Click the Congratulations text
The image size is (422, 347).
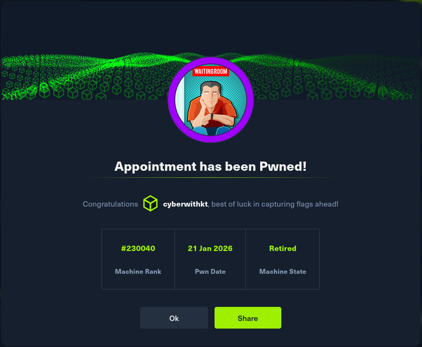[x=110, y=204]
